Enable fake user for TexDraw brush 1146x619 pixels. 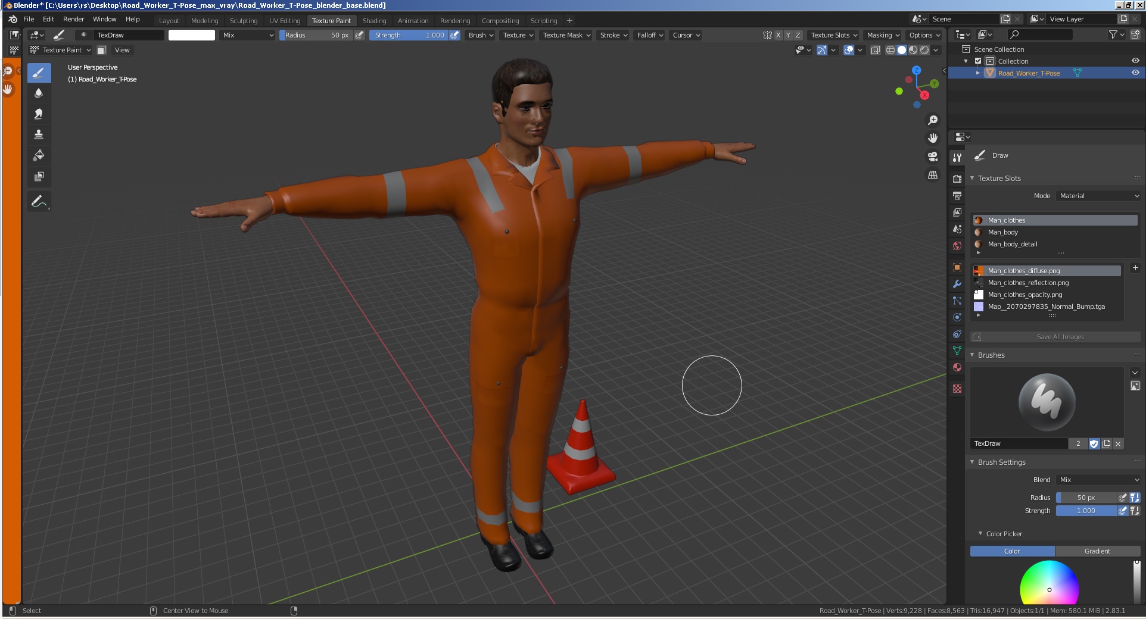pyautogui.click(x=1094, y=443)
